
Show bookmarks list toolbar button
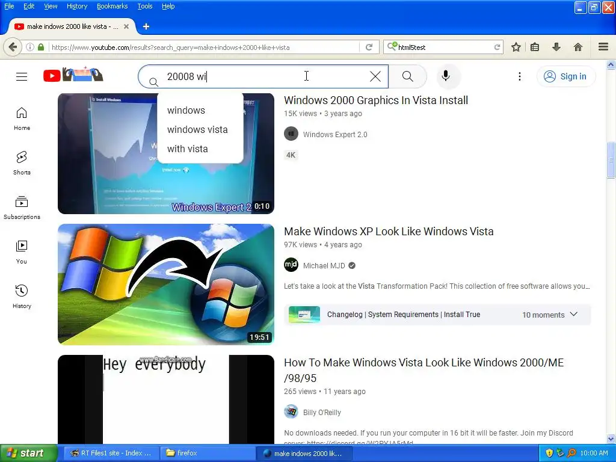[535, 47]
